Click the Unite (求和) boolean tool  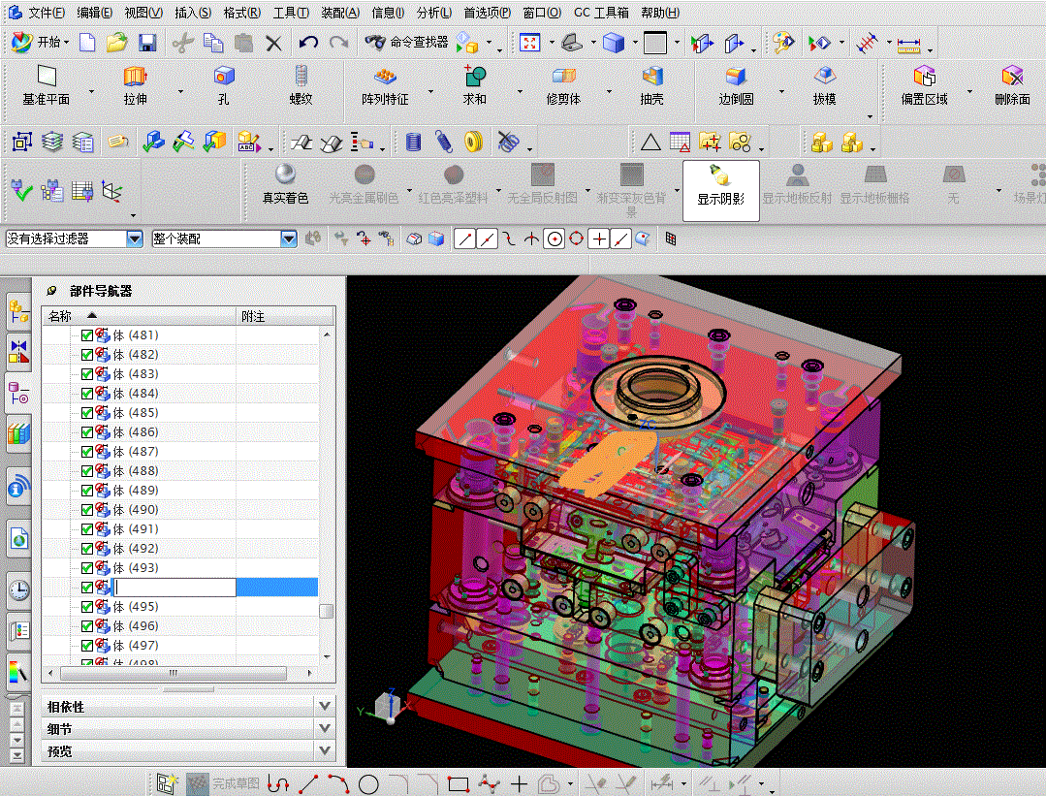click(474, 84)
